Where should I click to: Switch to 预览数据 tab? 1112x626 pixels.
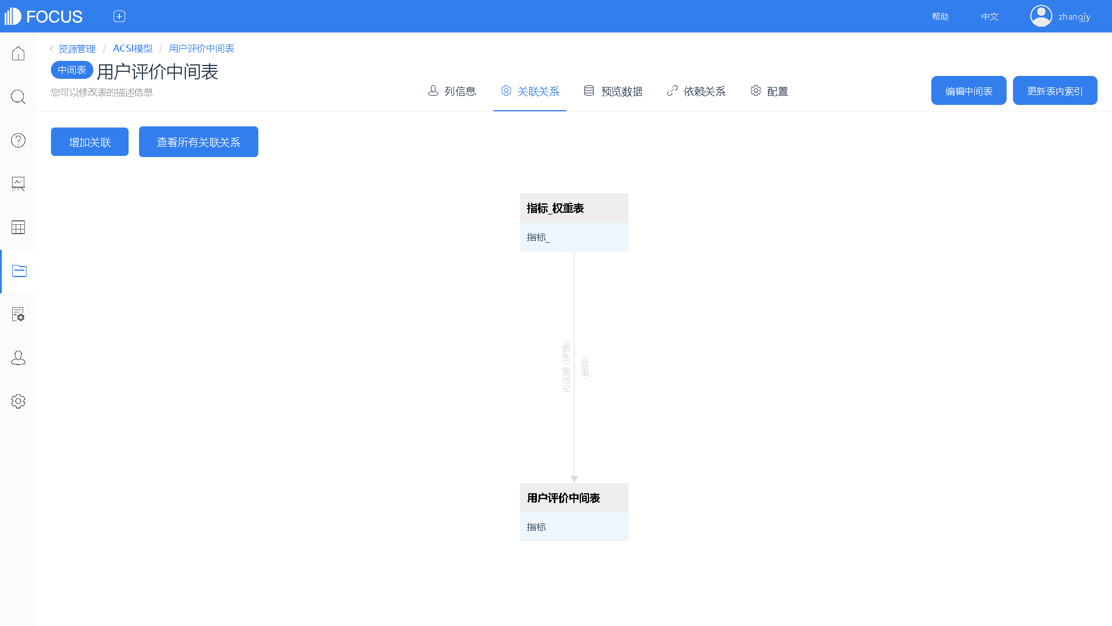click(x=613, y=91)
